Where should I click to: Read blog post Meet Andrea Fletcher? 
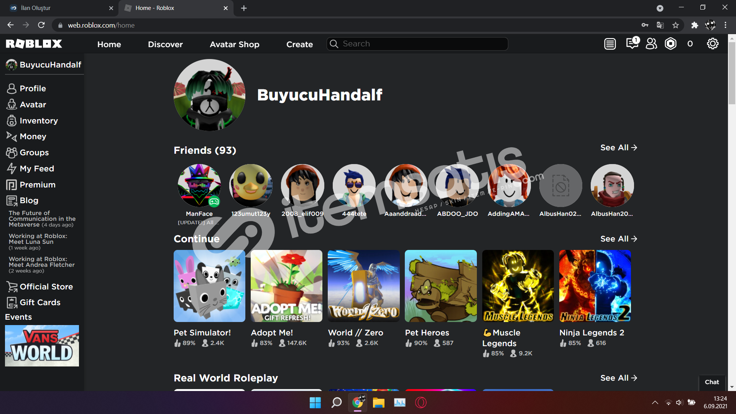[41, 265]
